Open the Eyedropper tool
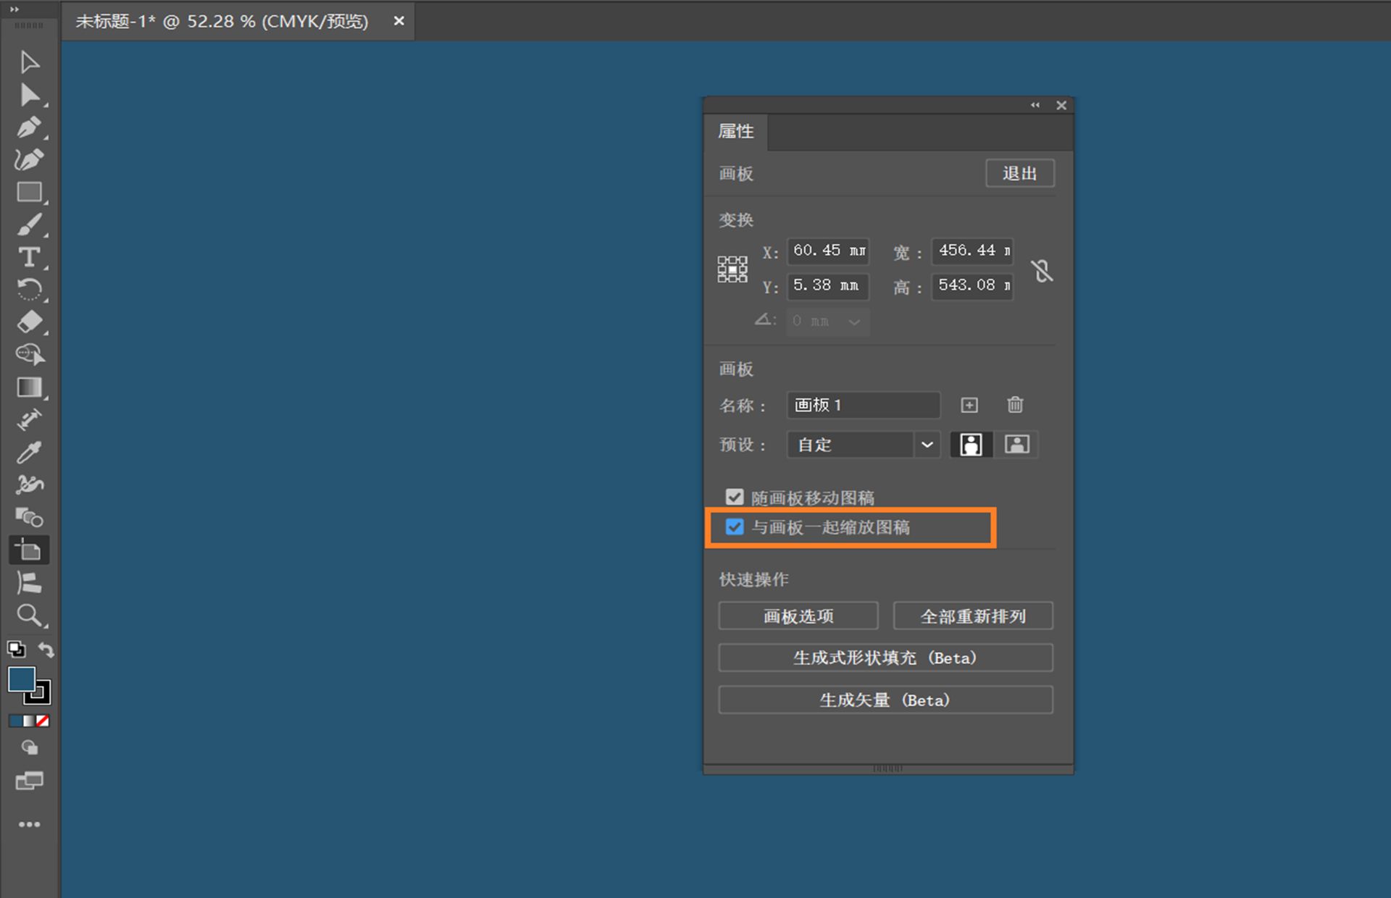This screenshot has height=898, width=1391. (x=30, y=452)
